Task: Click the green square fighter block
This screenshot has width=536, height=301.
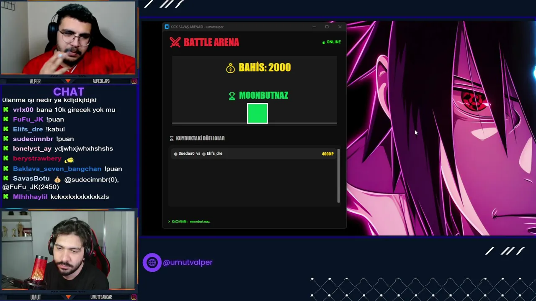Action: [x=258, y=114]
